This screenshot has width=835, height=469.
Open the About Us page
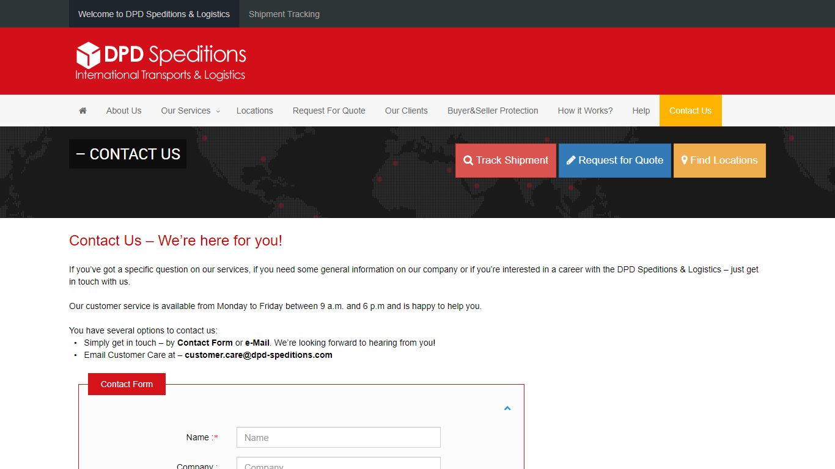click(123, 111)
